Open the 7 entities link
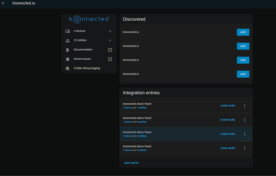This screenshot has height=176, width=276. click(x=142, y=108)
